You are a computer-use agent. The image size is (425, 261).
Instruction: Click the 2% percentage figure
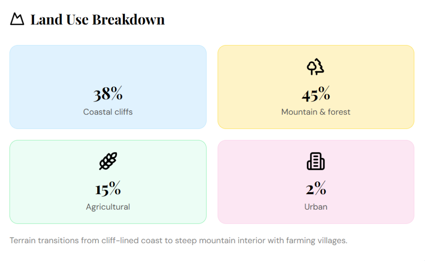click(x=316, y=189)
